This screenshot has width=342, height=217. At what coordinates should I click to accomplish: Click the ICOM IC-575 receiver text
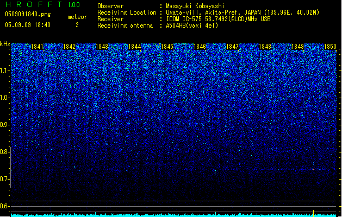click(218, 19)
